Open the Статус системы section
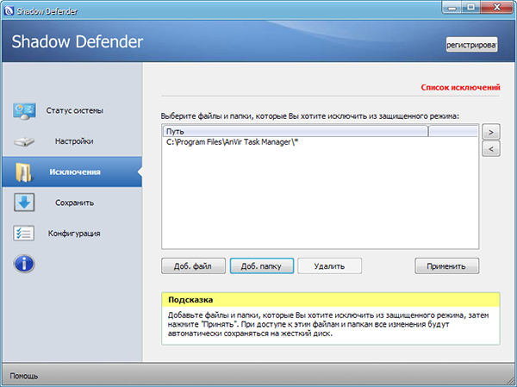Screen dimensions: 517x387 pyautogui.click(x=74, y=110)
